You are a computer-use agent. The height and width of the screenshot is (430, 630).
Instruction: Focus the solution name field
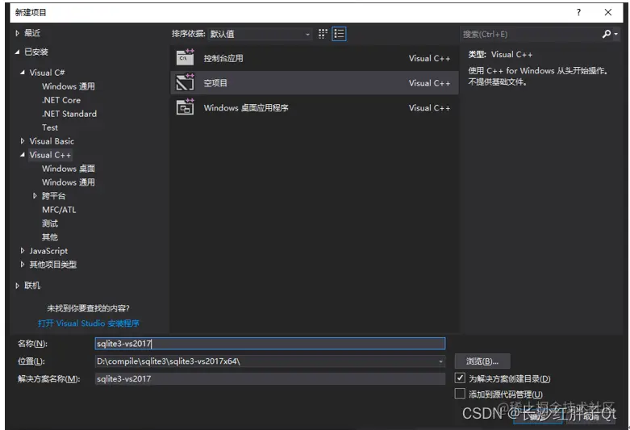pyautogui.click(x=270, y=378)
